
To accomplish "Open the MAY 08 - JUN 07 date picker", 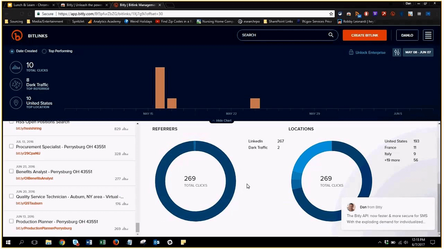I will coord(418,52).
